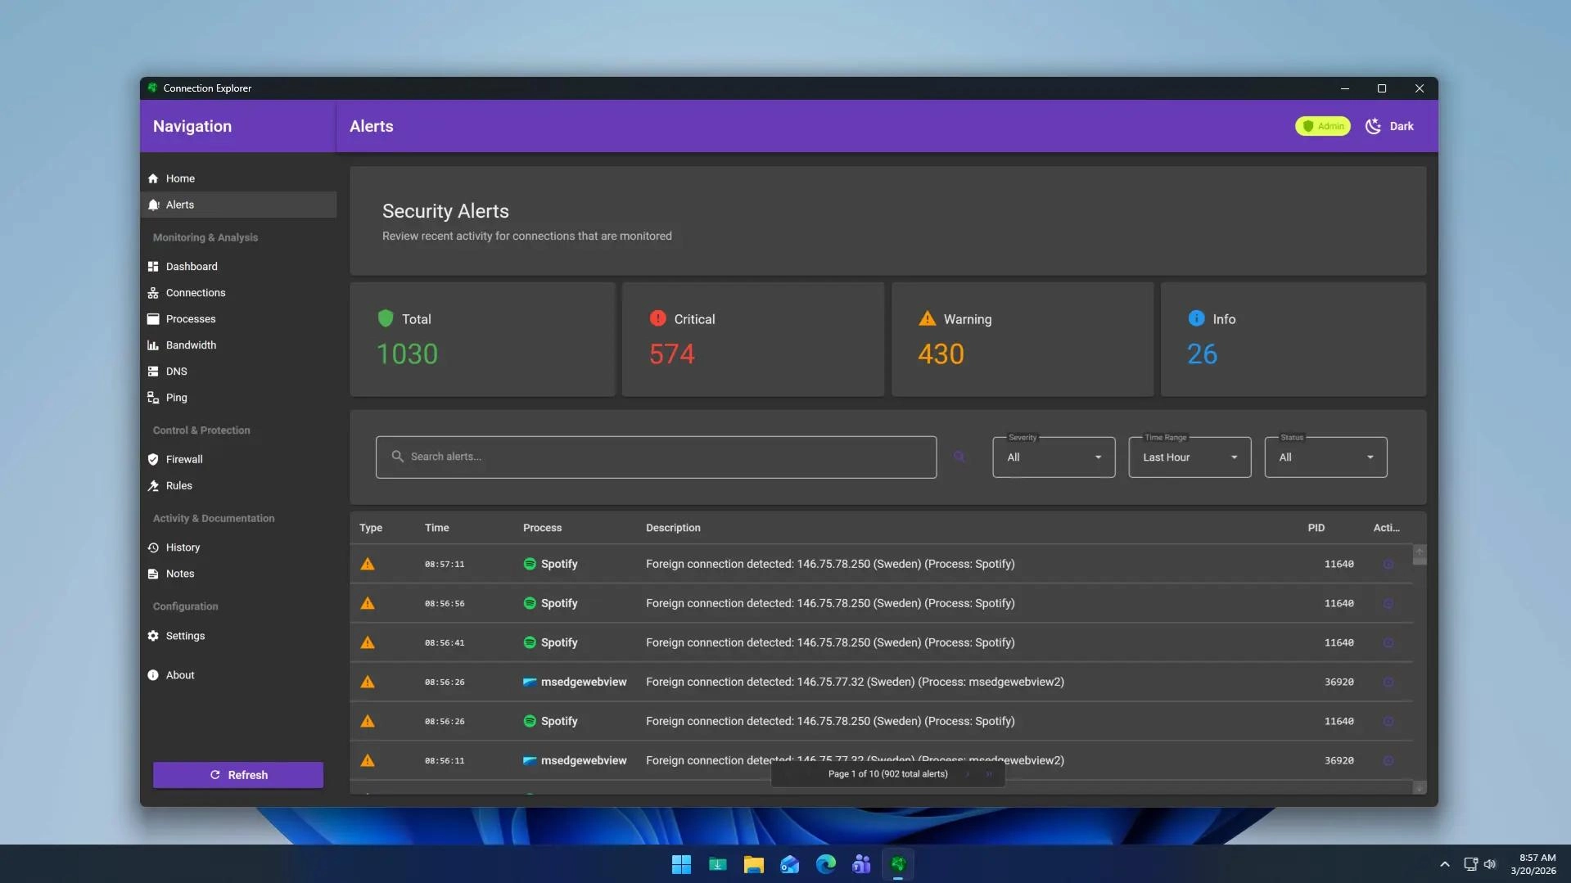Toggle Dark mode

coord(1389,126)
